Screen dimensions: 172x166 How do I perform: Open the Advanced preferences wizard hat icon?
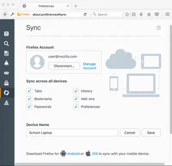[6, 102]
